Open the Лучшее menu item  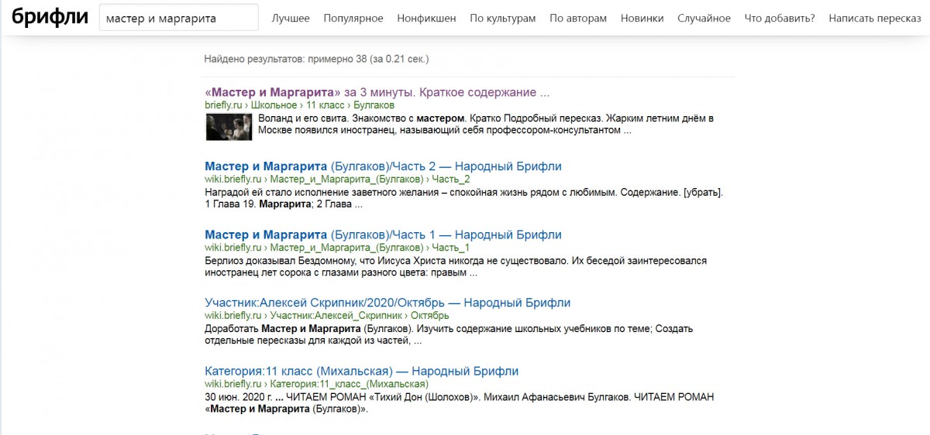coord(291,18)
